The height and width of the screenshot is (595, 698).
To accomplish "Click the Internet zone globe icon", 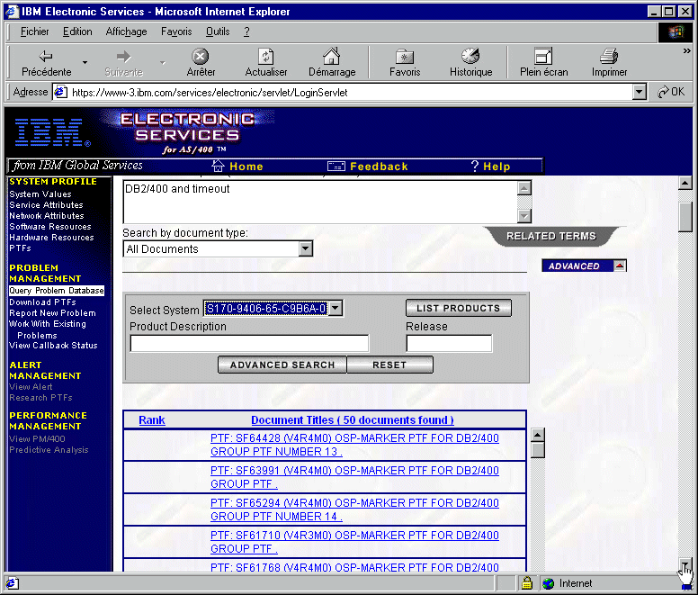I will (549, 583).
